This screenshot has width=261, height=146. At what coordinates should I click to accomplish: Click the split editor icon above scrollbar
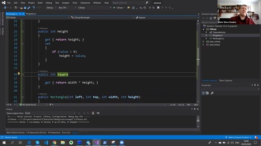[x=198, y=21]
